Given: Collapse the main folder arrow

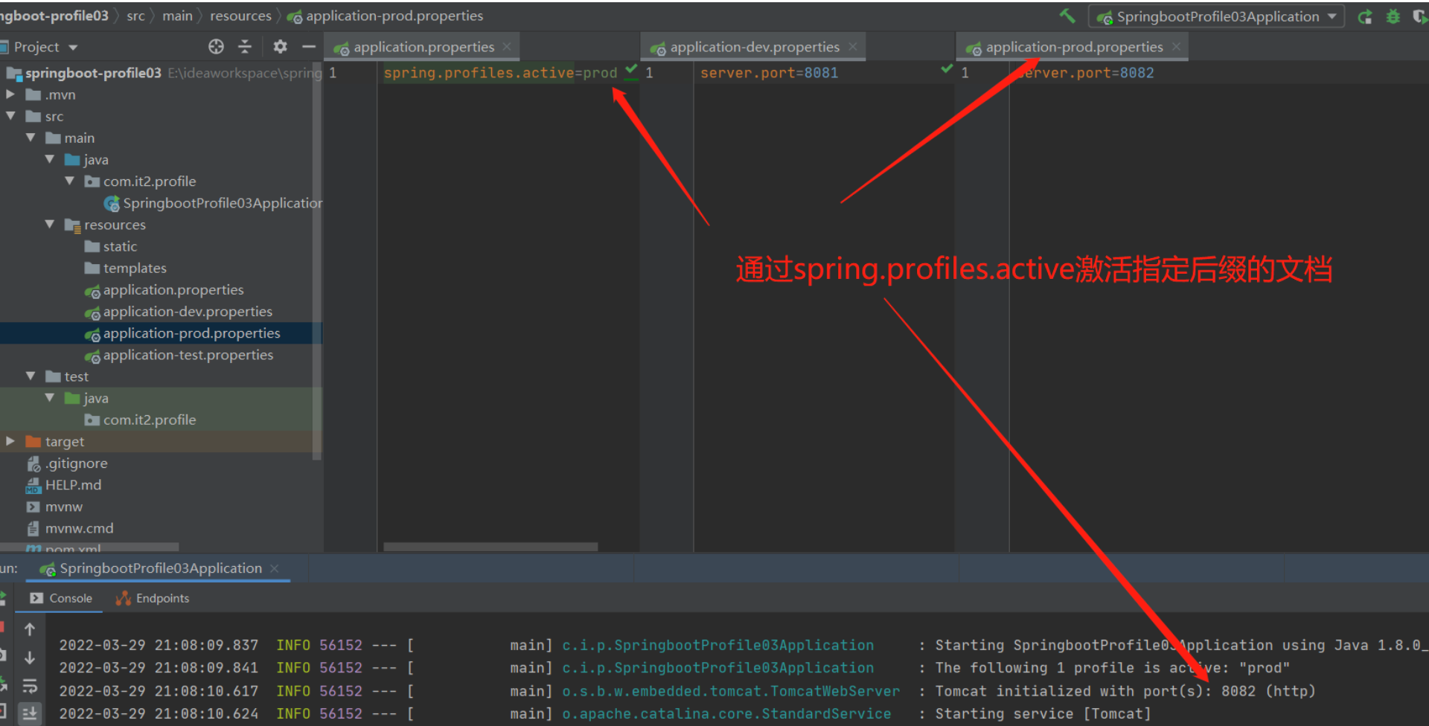Looking at the screenshot, I should click(31, 138).
